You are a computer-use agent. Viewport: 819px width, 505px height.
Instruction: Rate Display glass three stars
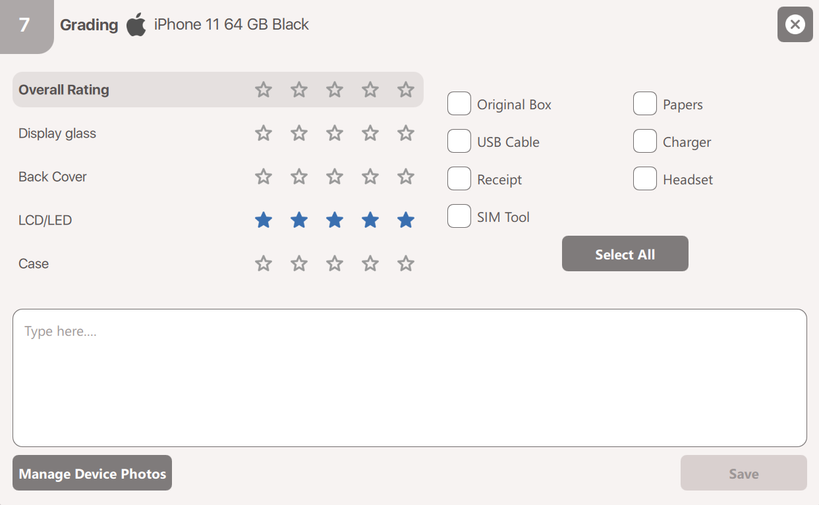pos(335,134)
